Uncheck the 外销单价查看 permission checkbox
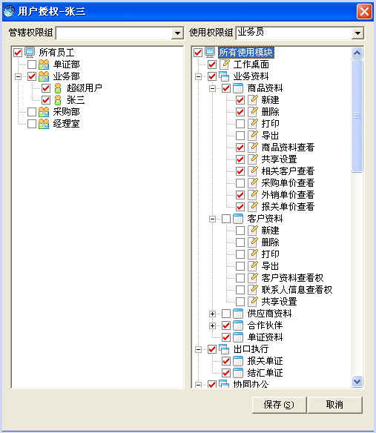The image size is (376, 433). (x=240, y=195)
